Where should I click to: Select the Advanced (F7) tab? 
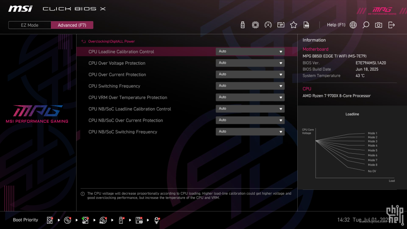(72, 25)
